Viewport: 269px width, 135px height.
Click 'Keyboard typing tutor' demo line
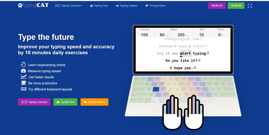pos(183,46)
